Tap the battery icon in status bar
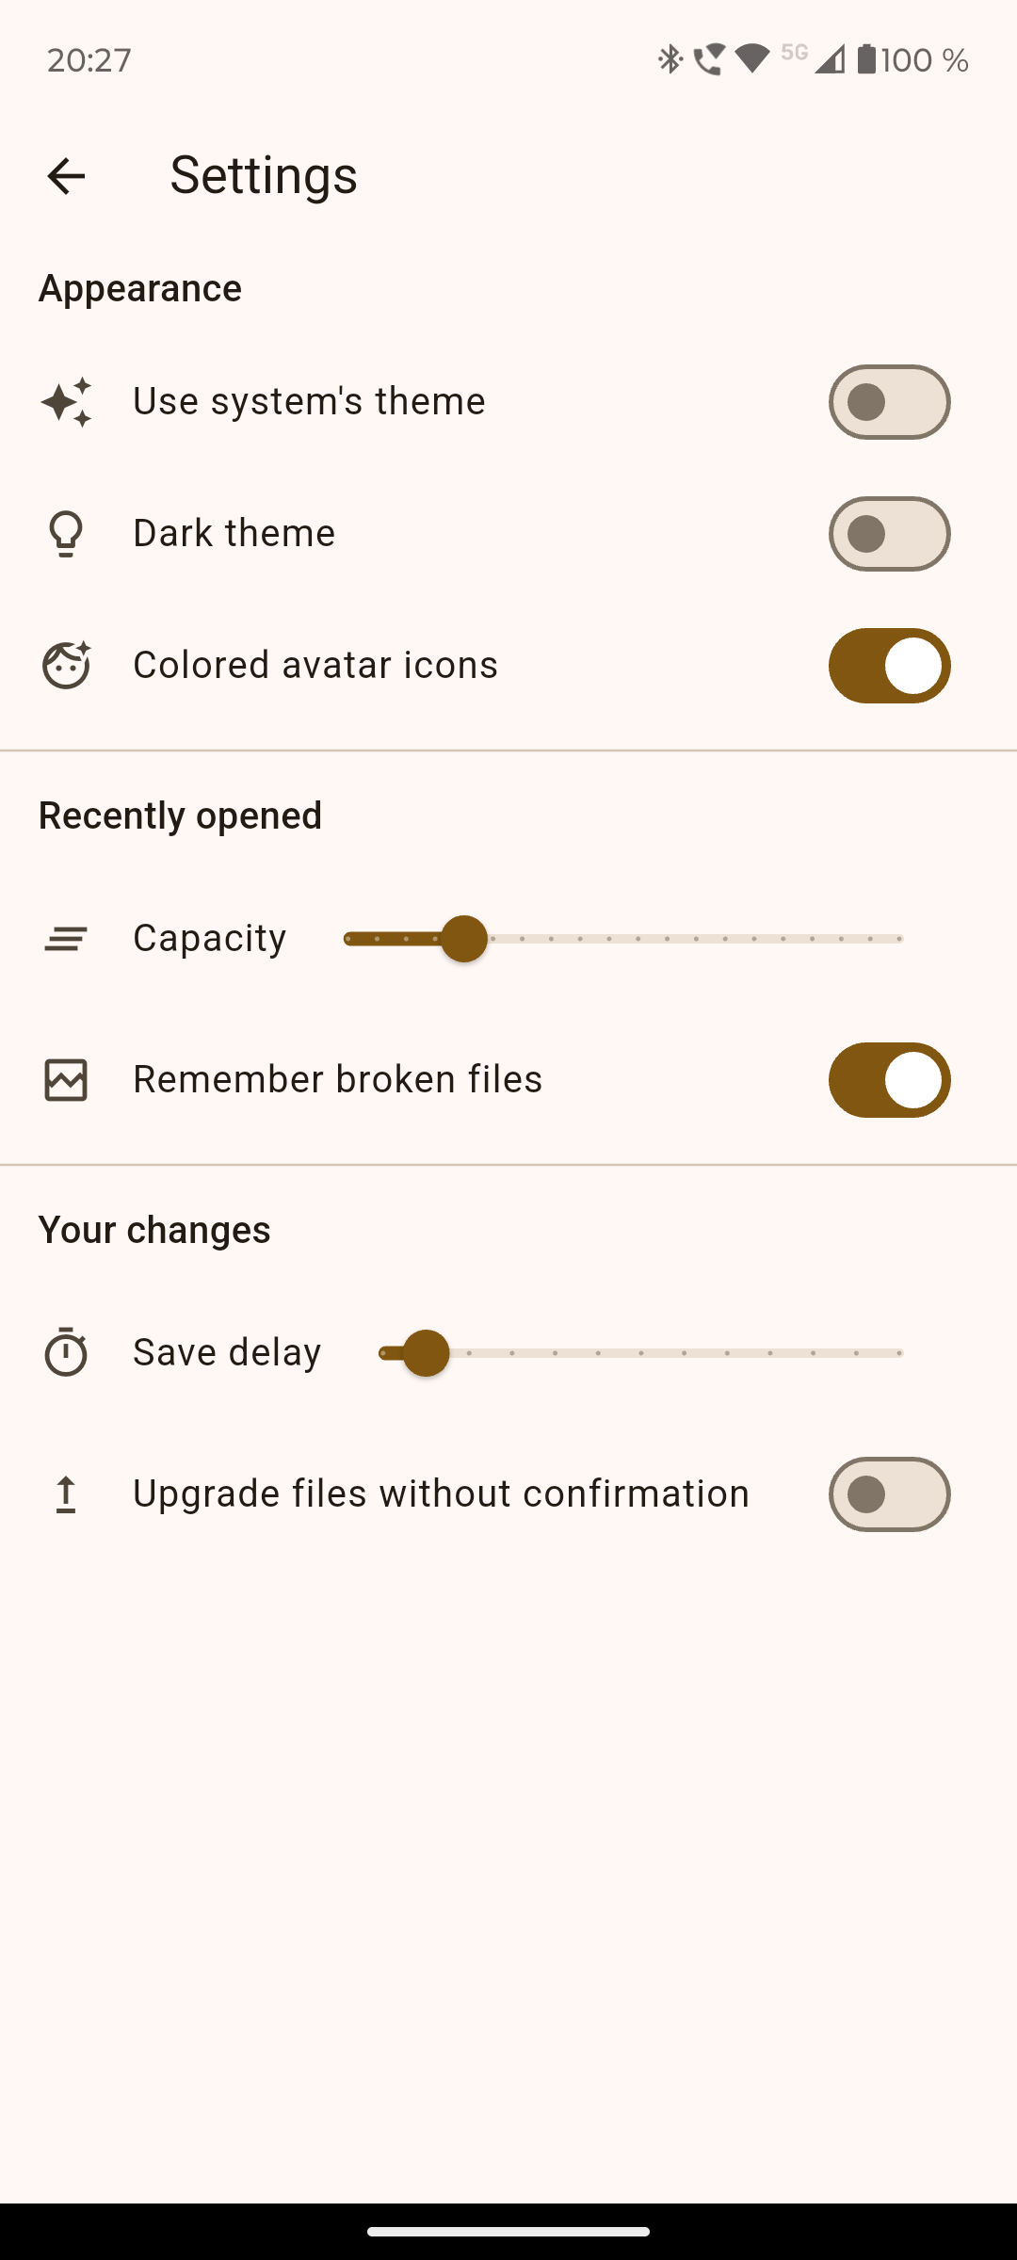The height and width of the screenshot is (2260, 1017). click(866, 59)
